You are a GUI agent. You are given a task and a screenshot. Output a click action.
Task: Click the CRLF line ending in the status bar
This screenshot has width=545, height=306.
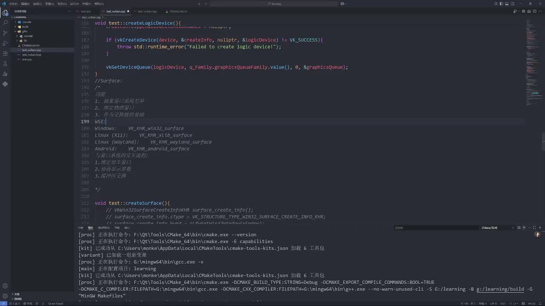[x=503, y=303]
